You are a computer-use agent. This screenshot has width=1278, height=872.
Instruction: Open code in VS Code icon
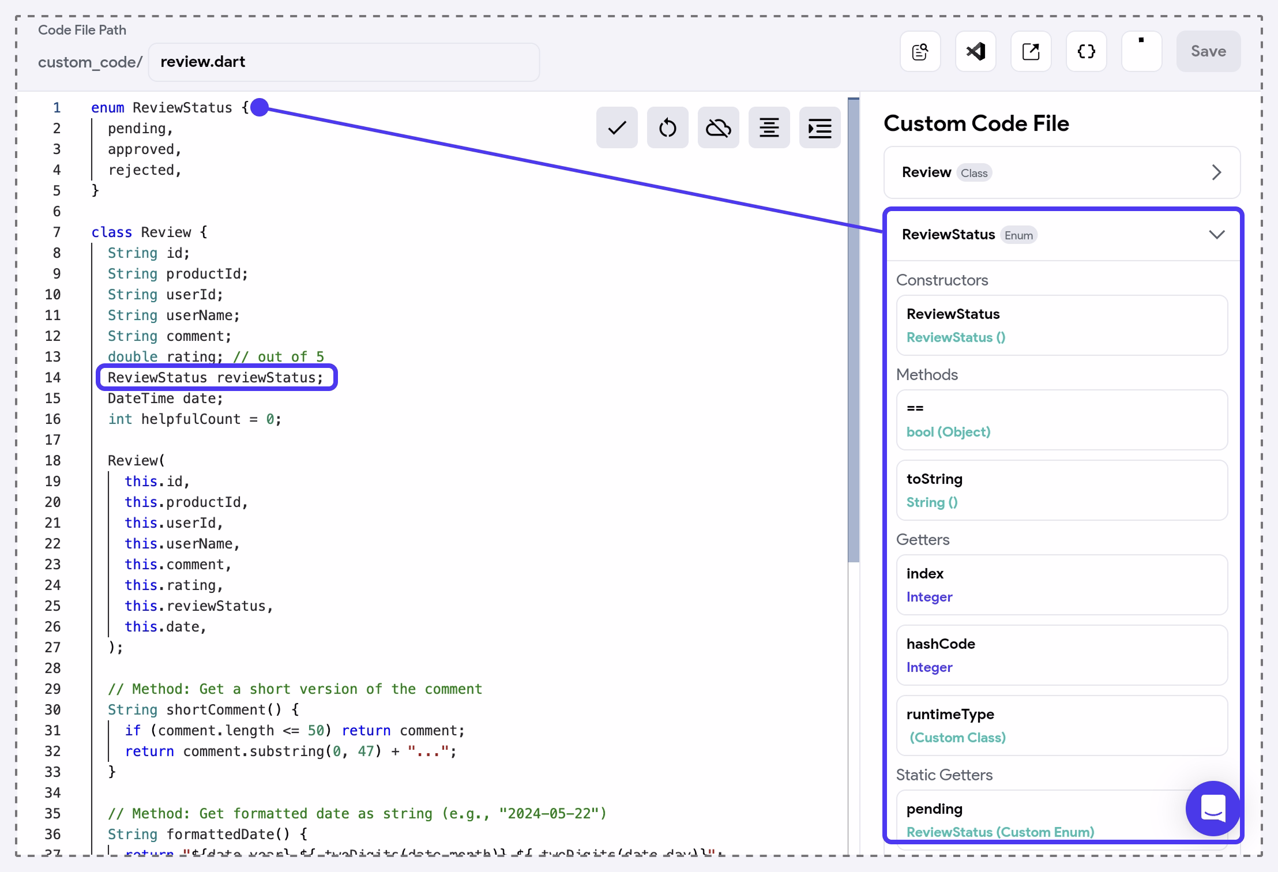[976, 51]
